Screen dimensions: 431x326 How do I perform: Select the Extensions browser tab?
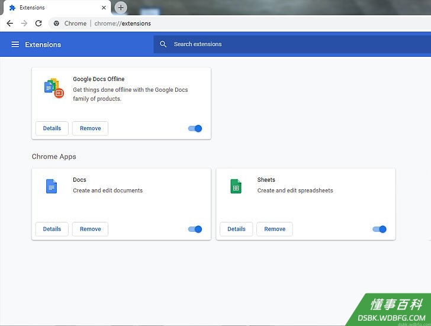pyautogui.click(x=57, y=8)
